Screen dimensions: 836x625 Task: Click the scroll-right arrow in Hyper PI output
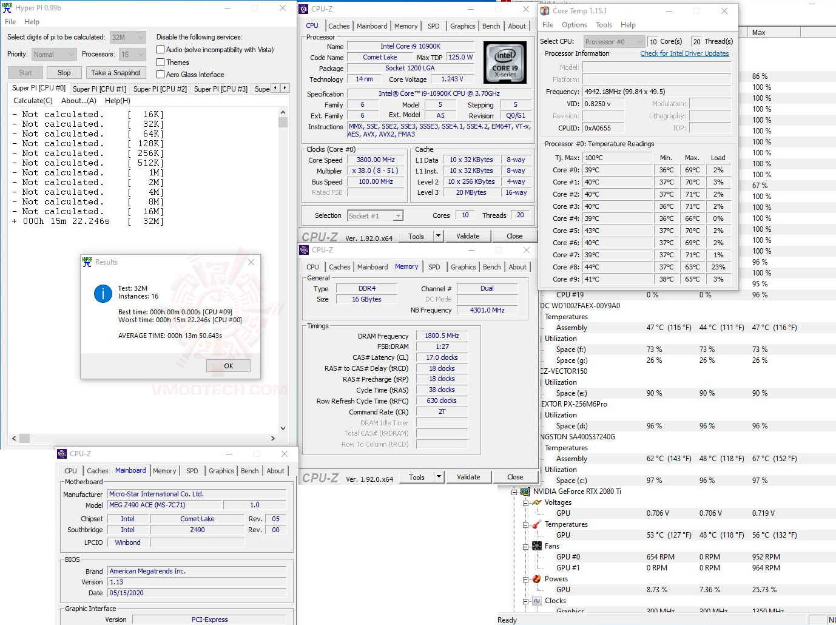[273, 438]
